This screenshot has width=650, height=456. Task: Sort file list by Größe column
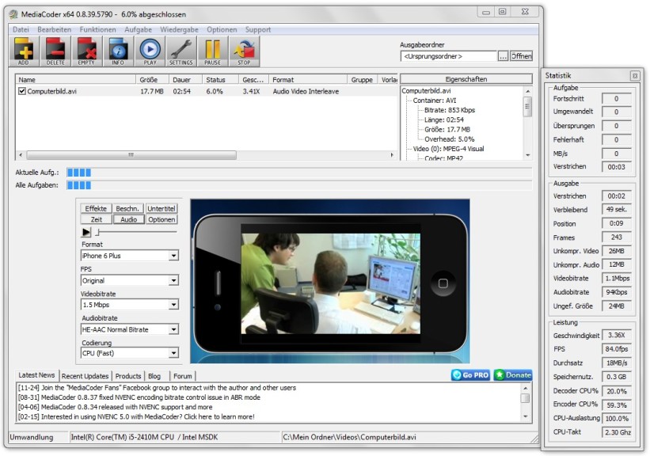point(153,80)
